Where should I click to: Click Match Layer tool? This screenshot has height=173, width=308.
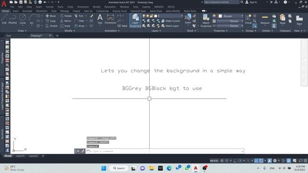(170, 25)
